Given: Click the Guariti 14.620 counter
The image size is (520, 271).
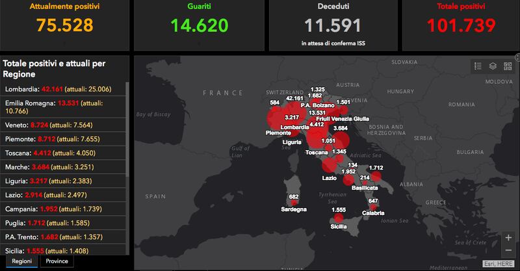Looking at the screenshot, I should (x=199, y=25).
